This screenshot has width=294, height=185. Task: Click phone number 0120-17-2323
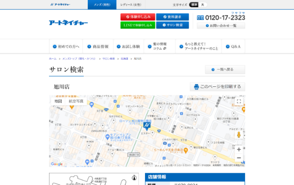[x=225, y=18]
